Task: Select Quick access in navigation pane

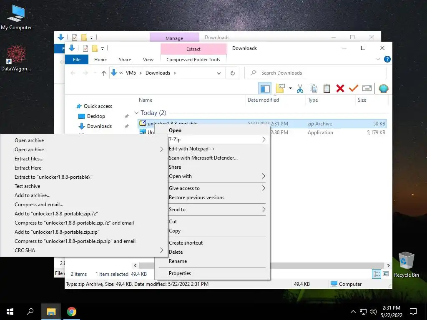Action: pyautogui.click(x=98, y=106)
